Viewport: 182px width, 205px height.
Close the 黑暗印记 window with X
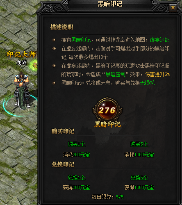(x=173, y=7)
